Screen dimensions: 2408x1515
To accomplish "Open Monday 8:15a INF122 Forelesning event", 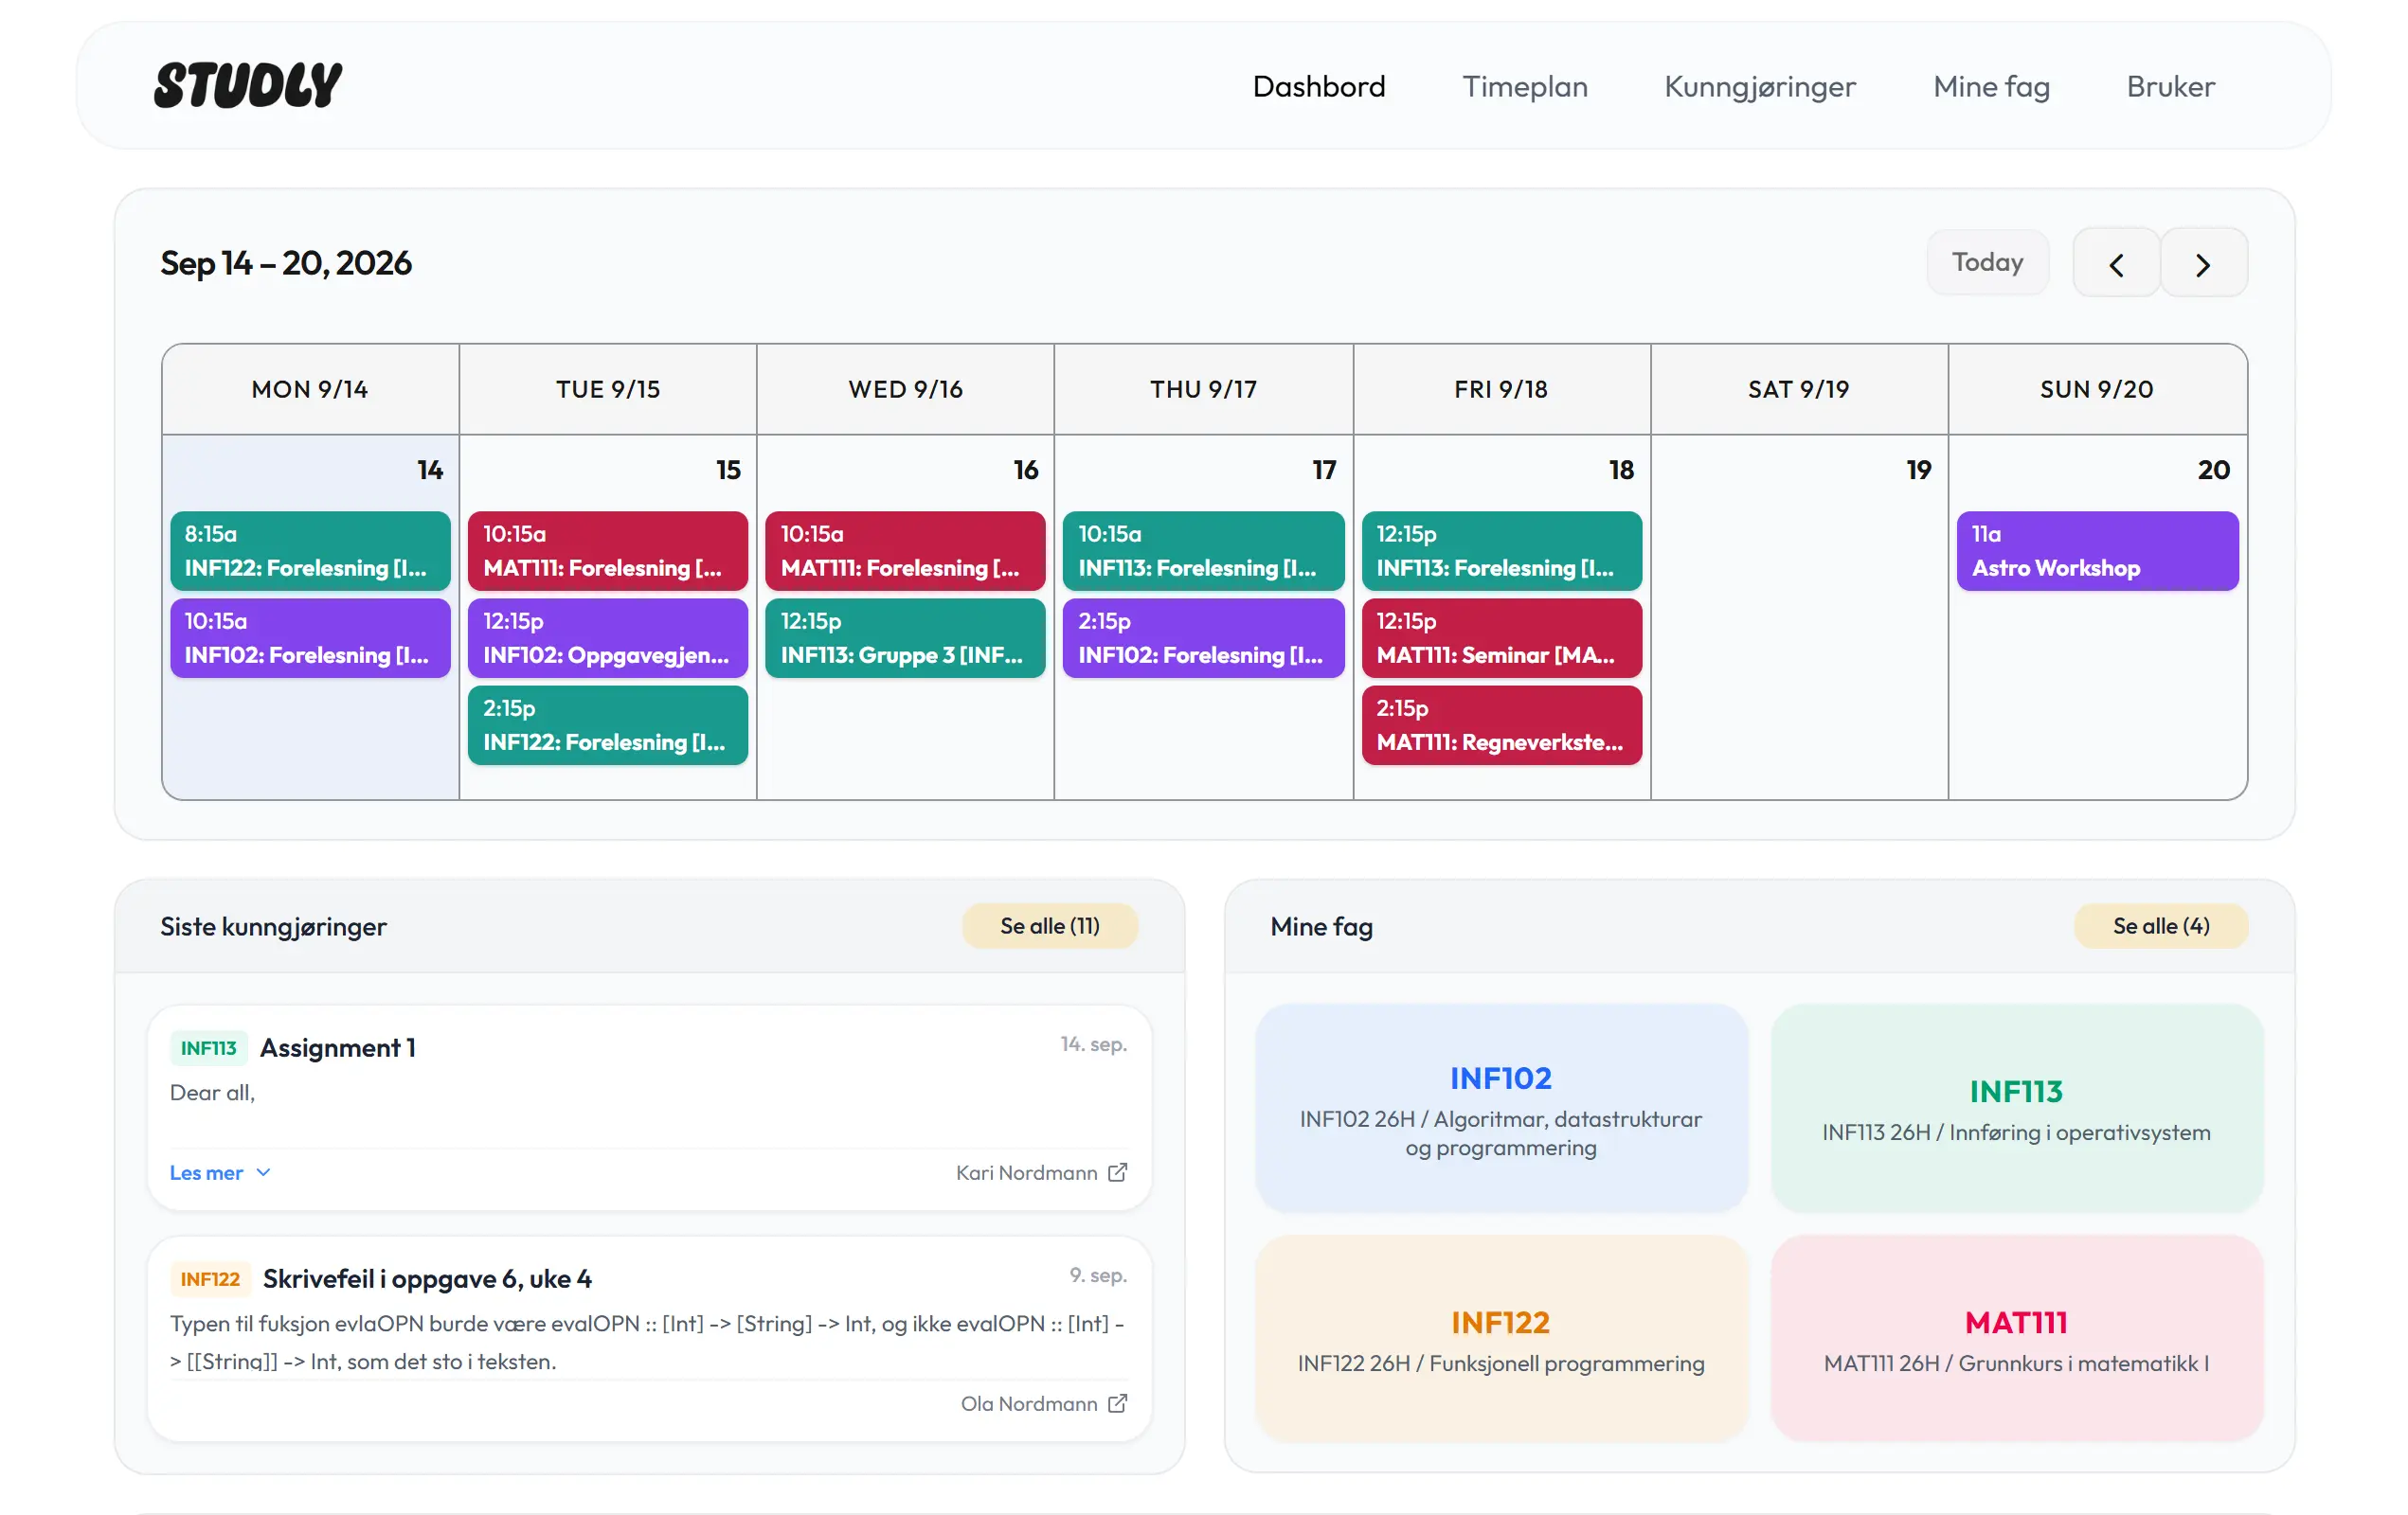I will pyautogui.click(x=310, y=551).
